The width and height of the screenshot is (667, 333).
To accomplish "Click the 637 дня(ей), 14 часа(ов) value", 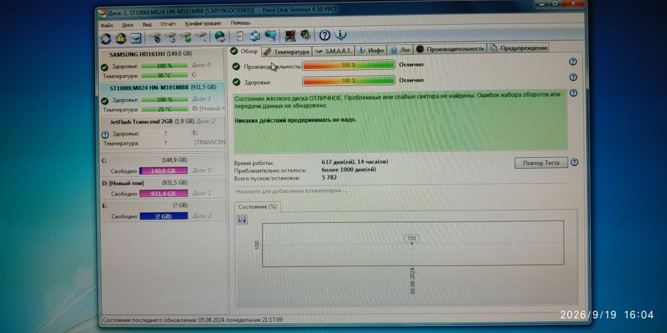I will click(355, 162).
